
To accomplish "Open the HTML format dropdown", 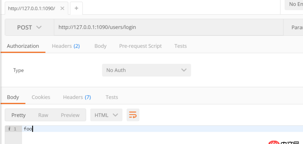I will pos(106,115).
